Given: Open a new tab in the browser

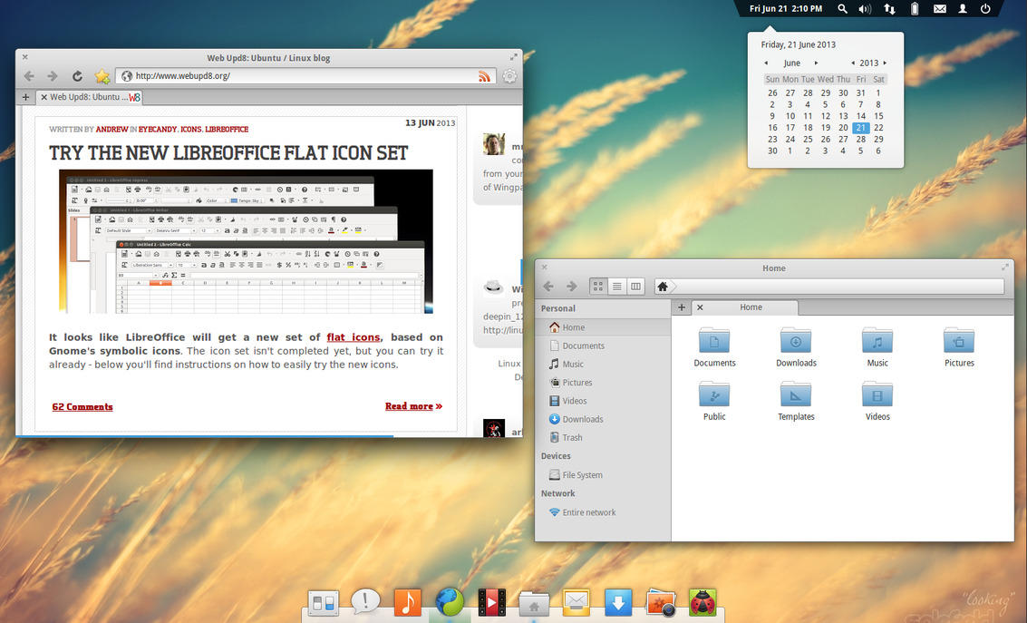Looking at the screenshot, I should tap(25, 97).
